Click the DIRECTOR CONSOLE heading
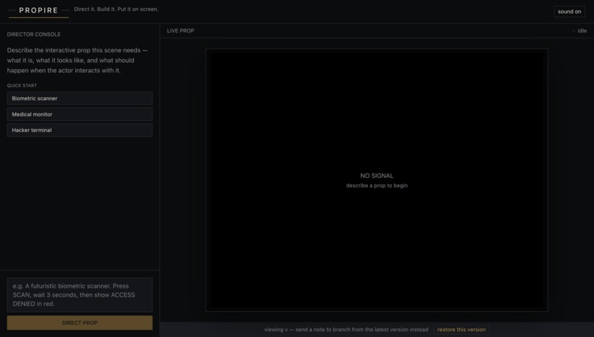The width and height of the screenshot is (594, 337). tap(34, 34)
